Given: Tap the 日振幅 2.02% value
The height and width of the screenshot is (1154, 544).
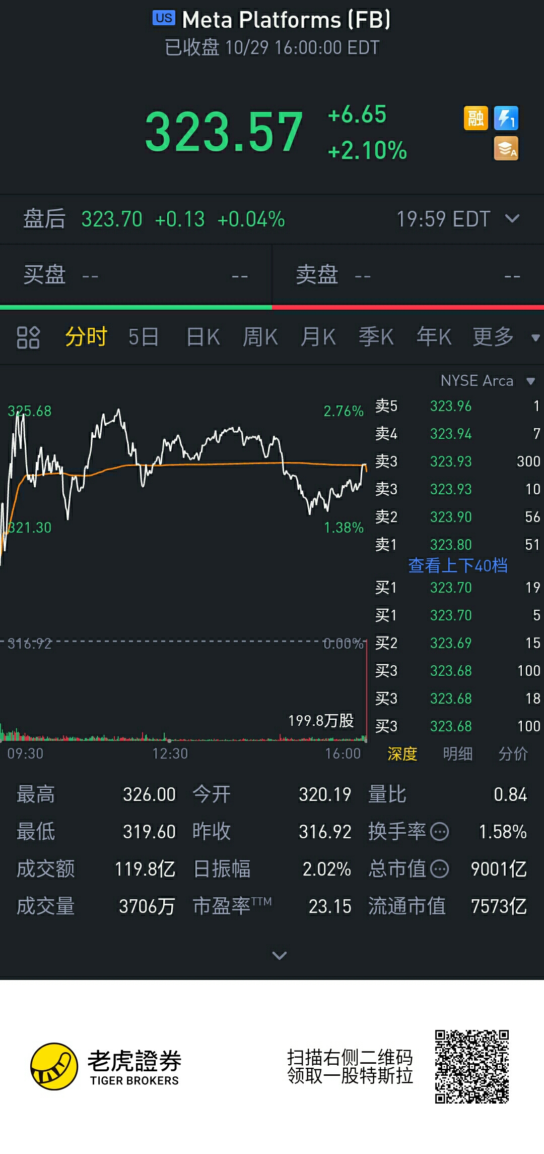Looking at the screenshot, I should pos(326,869).
